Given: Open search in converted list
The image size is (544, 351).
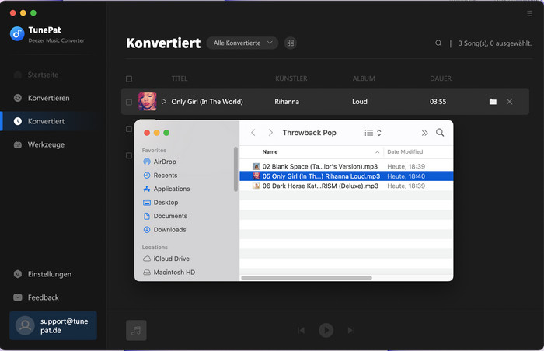Looking at the screenshot, I should pyautogui.click(x=438, y=43).
